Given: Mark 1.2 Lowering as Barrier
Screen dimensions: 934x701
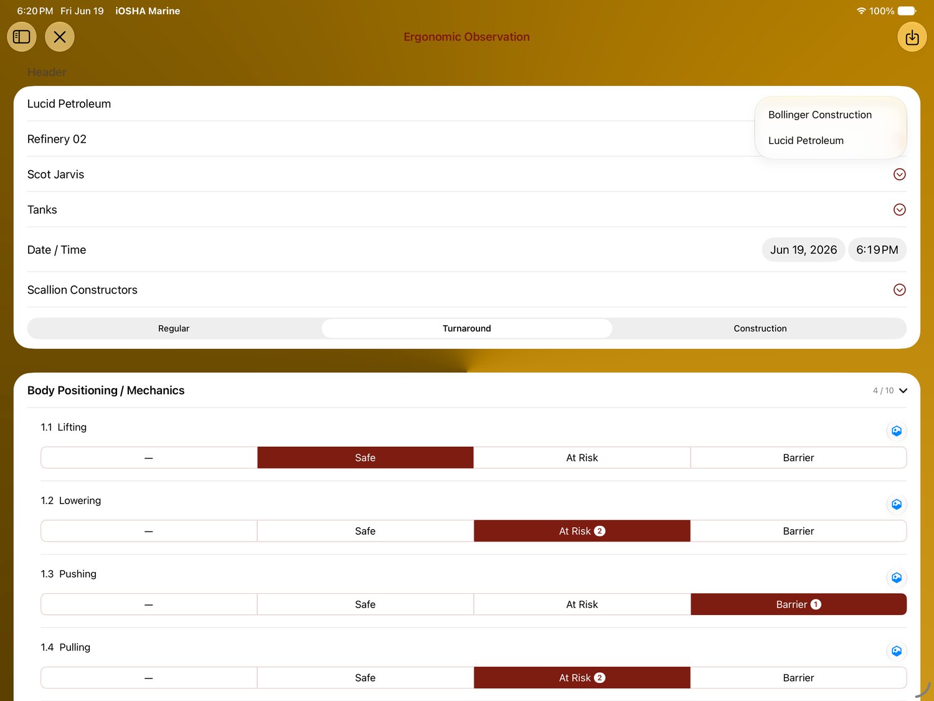Looking at the screenshot, I should coord(798,532).
